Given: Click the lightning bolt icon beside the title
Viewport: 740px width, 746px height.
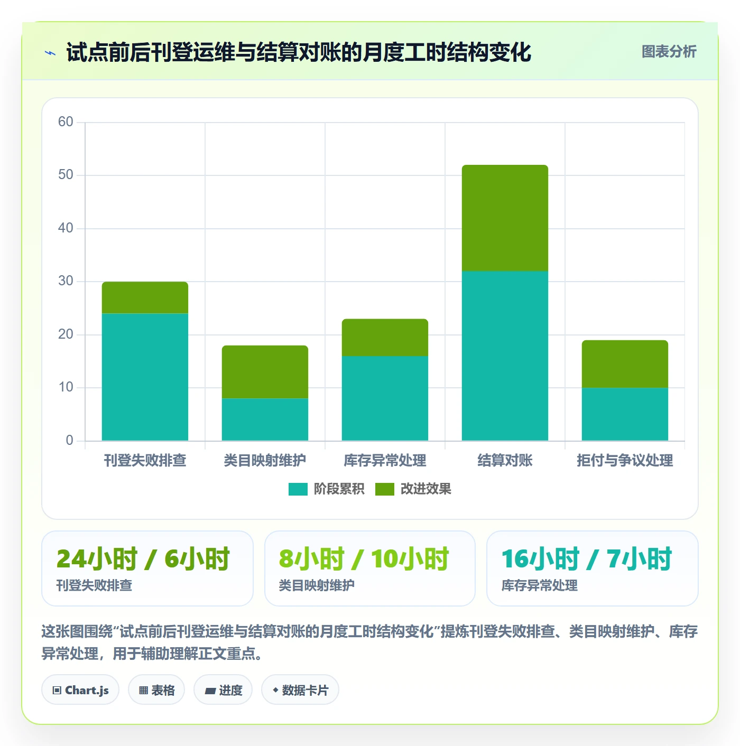Looking at the screenshot, I should tap(50, 53).
